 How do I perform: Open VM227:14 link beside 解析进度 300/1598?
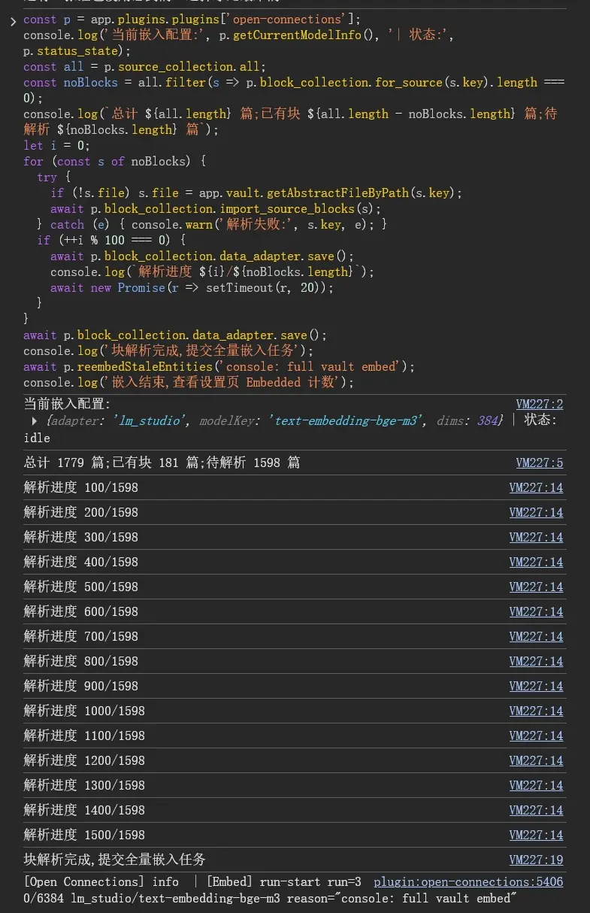click(x=536, y=537)
